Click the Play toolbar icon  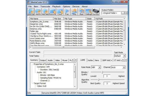tap(67, 12)
